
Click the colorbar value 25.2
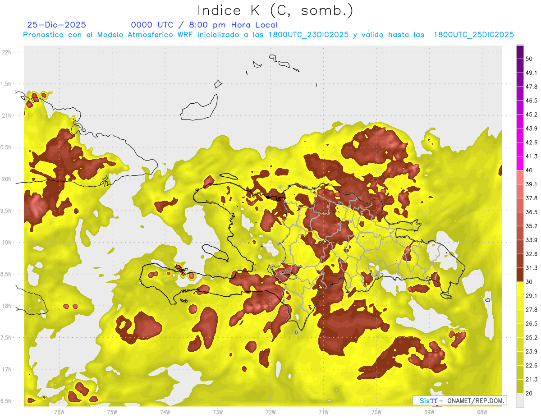pyautogui.click(x=532, y=338)
